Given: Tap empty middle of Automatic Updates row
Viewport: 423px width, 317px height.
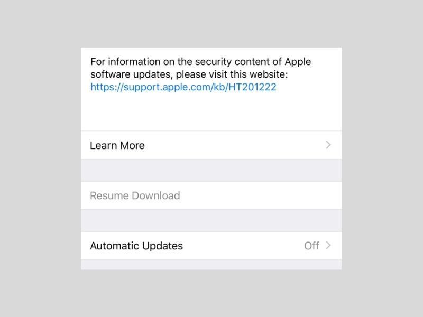Looking at the screenshot, I should pos(243,246).
